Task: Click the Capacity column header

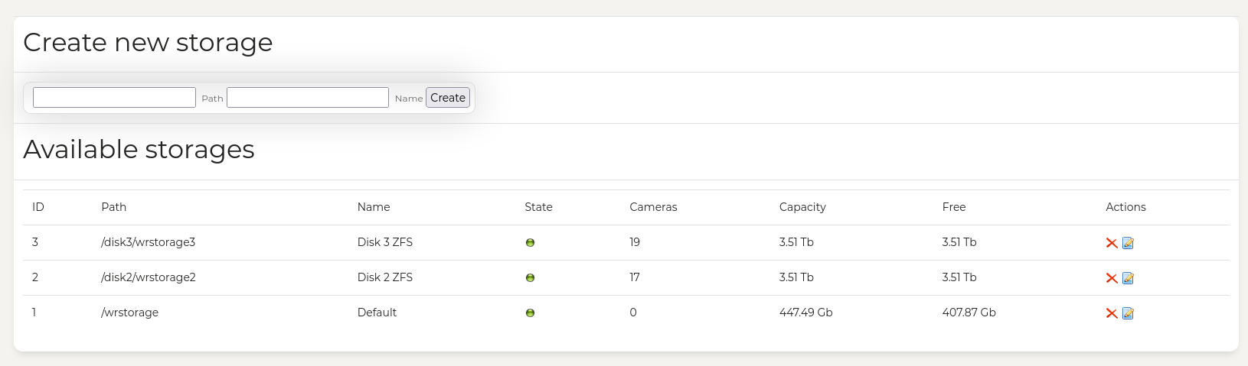Action: pos(802,207)
